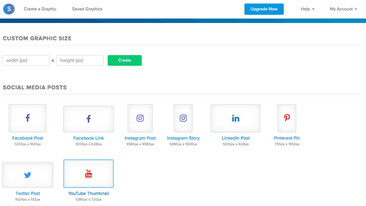Image resolution: width=366 pixels, height=206 pixels.
Task: Click the Snappa S logo icon
Action: click(x=9, y=9)
